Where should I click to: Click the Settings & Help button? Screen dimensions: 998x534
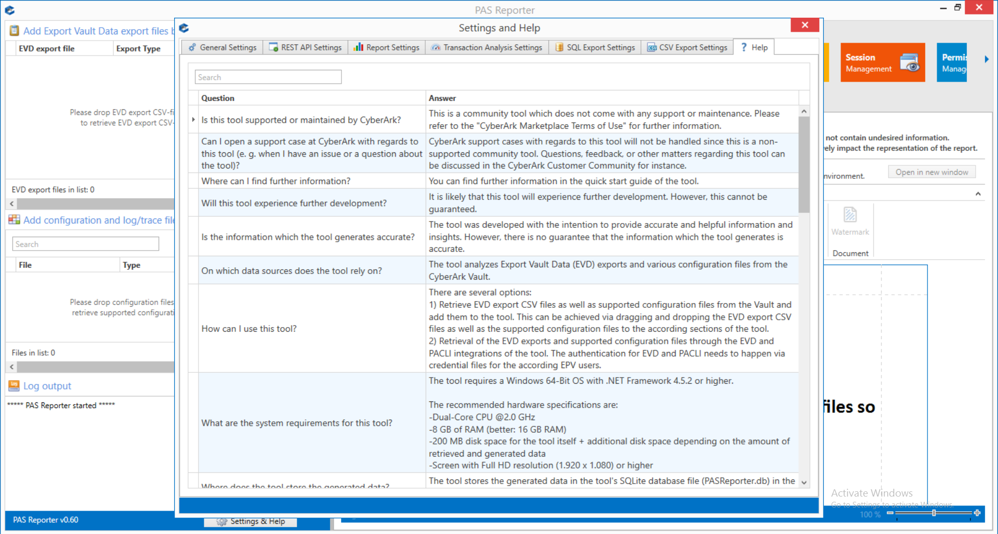click(x=251, y=522)
